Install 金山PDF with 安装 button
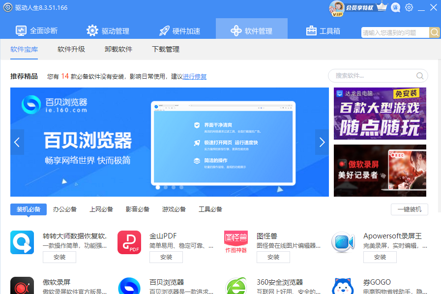This screenshot has width=441, height=294. pos(166,257)
